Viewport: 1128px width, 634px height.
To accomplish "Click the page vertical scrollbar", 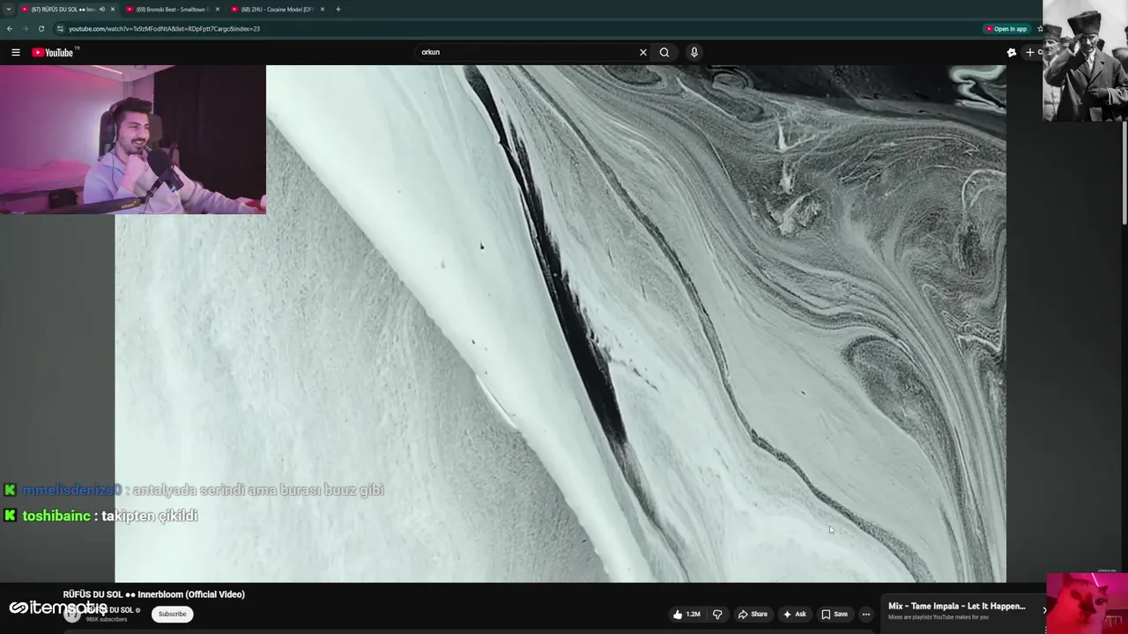I will (1124, 172).
